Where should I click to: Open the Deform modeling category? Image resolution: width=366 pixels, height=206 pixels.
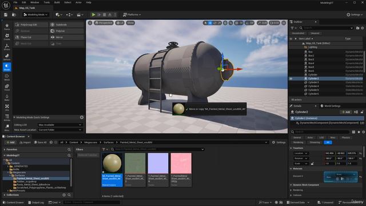[x=7, y=57]
